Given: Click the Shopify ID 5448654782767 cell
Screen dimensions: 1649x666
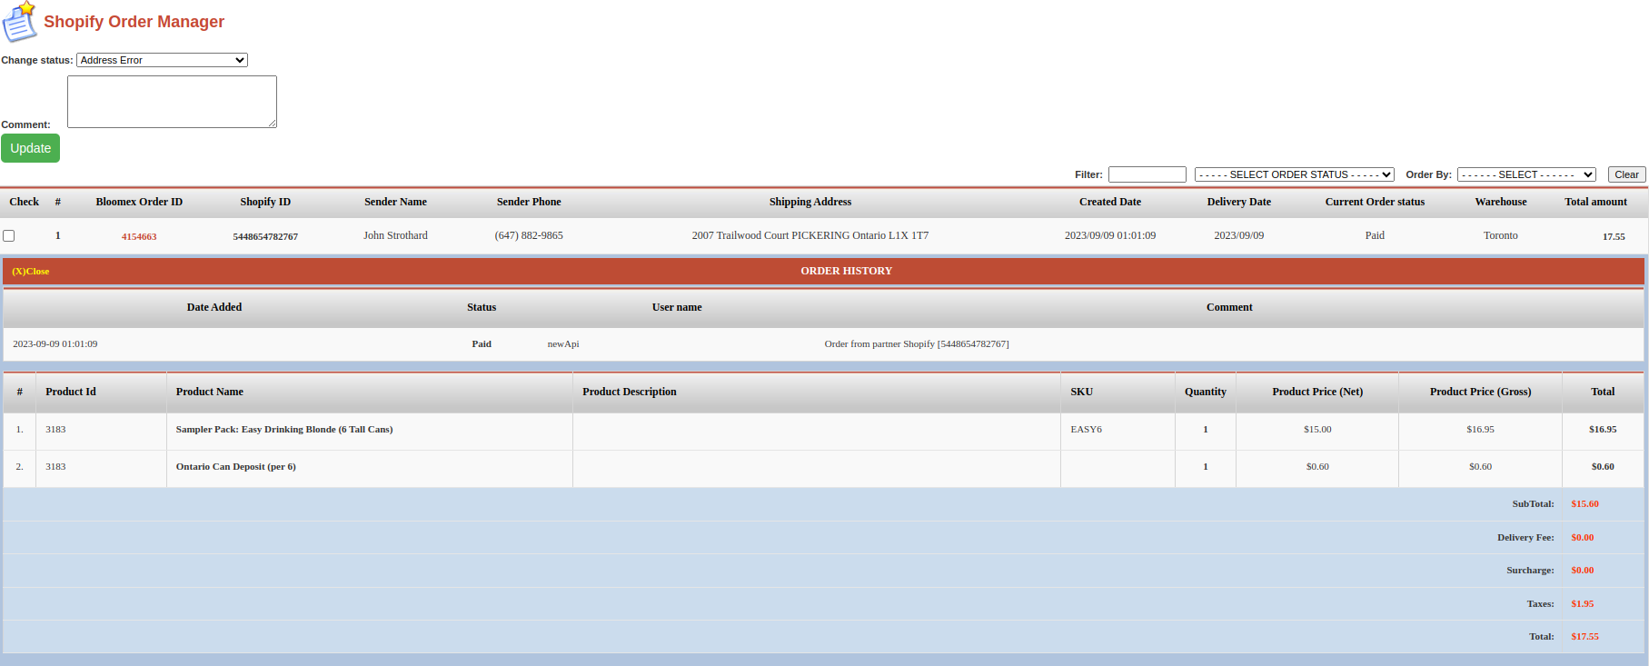Looking at the screenshot, I should (x=265, y=236).
